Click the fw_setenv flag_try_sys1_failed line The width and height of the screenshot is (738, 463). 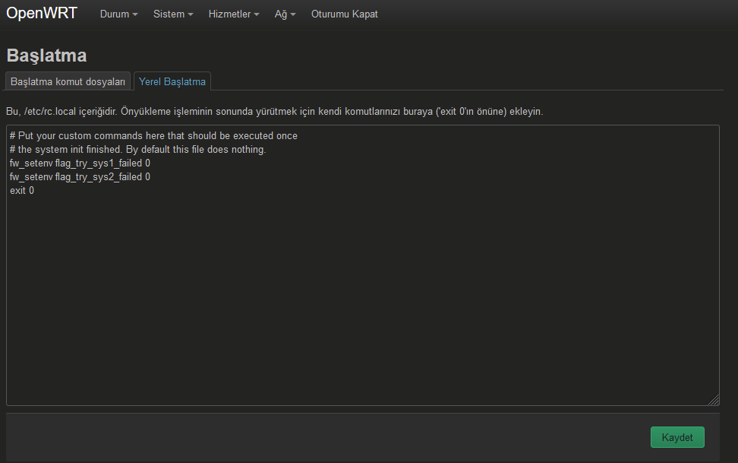tap(80, 163)
